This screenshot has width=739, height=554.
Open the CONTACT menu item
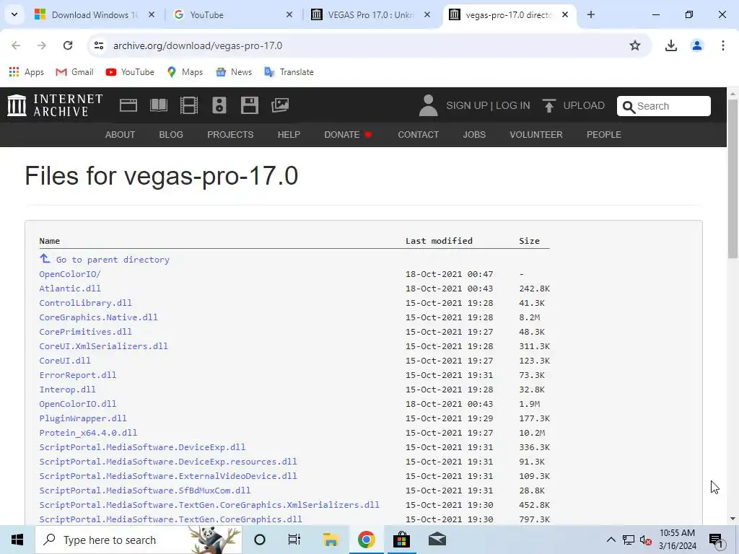418,135
